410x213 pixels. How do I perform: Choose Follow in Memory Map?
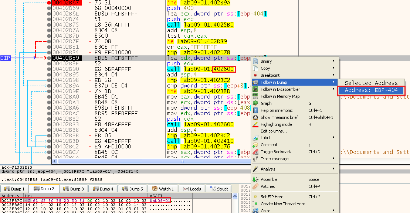click(x=280, y=96)
